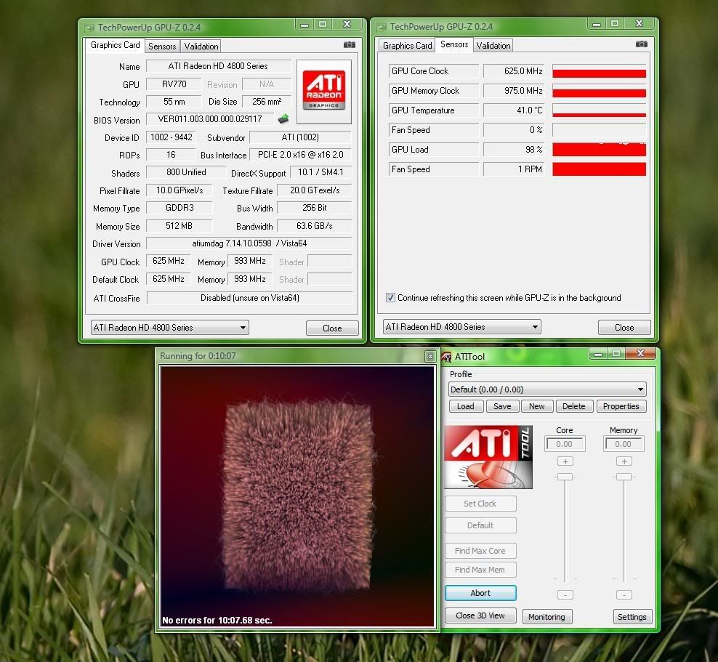Create New profile in ATITool
Screen dimensions: 718x662
tap(536, 406)
